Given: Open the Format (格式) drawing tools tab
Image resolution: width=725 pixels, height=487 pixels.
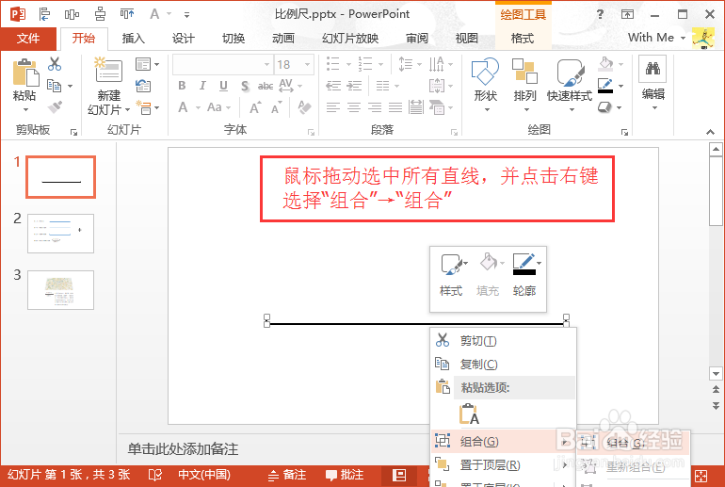Looking at the screenshot, I should pos(523,39).
